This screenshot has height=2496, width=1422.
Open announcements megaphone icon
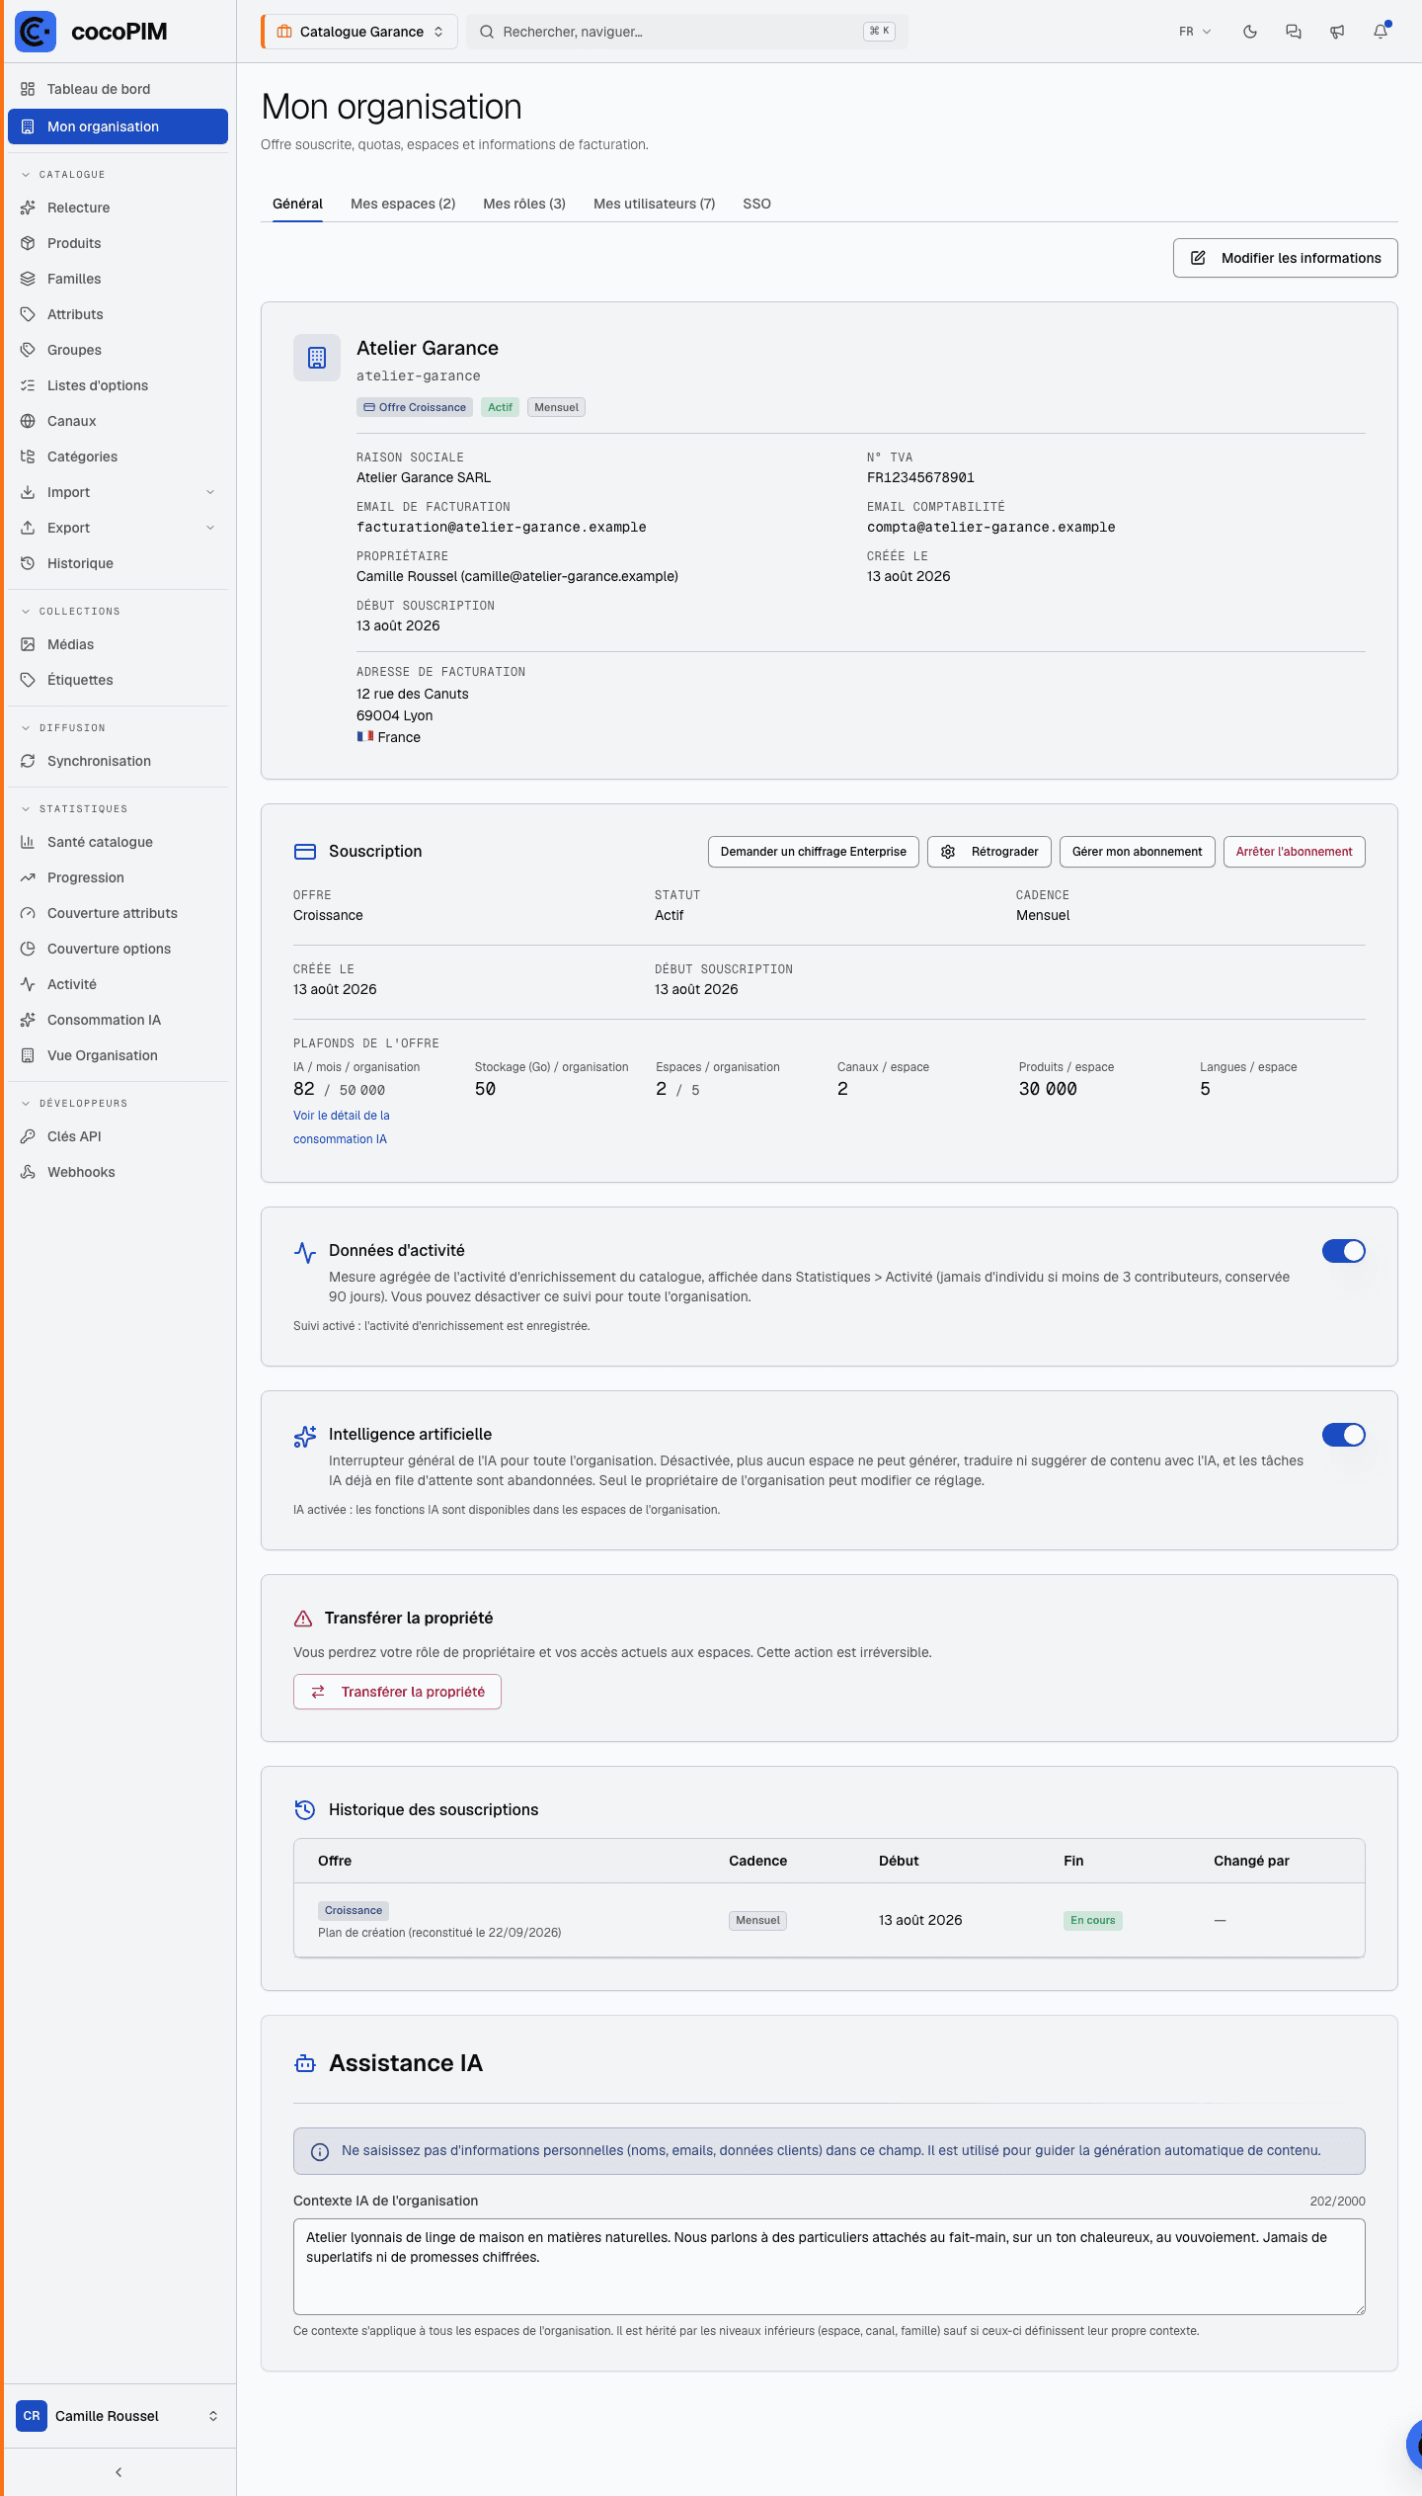coord(1337,32)
